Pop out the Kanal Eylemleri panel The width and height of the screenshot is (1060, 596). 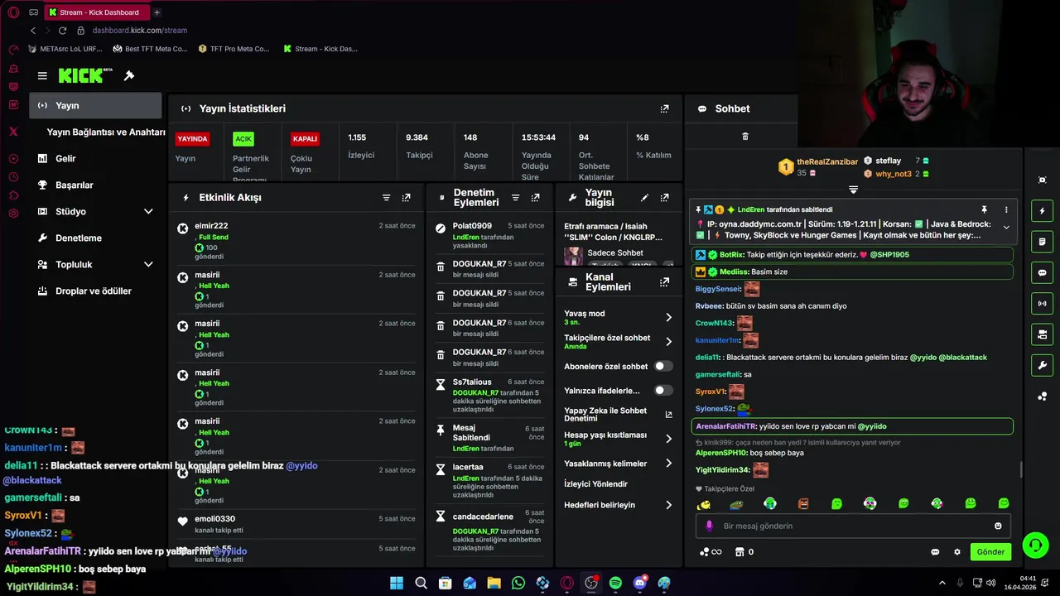coord(664,282)
